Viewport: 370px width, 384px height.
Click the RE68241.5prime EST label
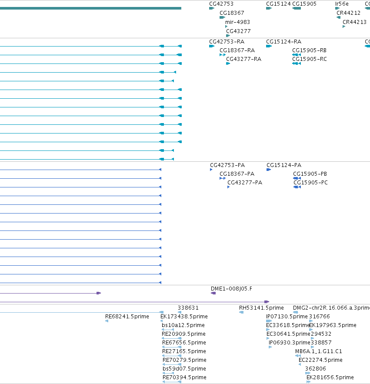(x=127, y=317)
